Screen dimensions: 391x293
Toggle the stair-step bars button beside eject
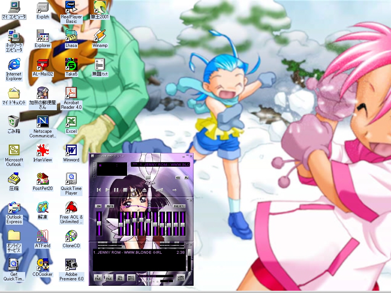(159, 190)
